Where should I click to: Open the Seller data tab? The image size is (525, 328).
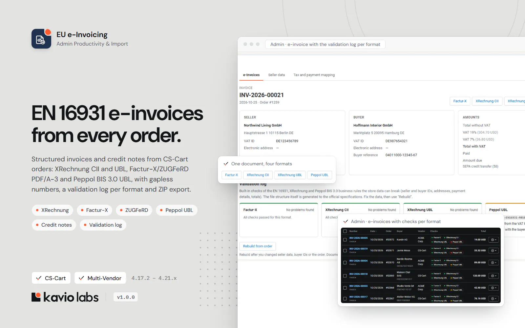click(x=277, y=75)
